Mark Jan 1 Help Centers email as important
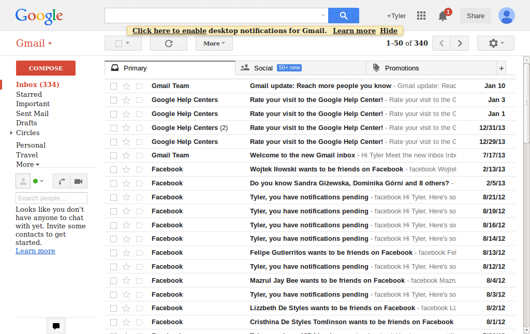This screenshot has height=334, width=530. point(140,114)
